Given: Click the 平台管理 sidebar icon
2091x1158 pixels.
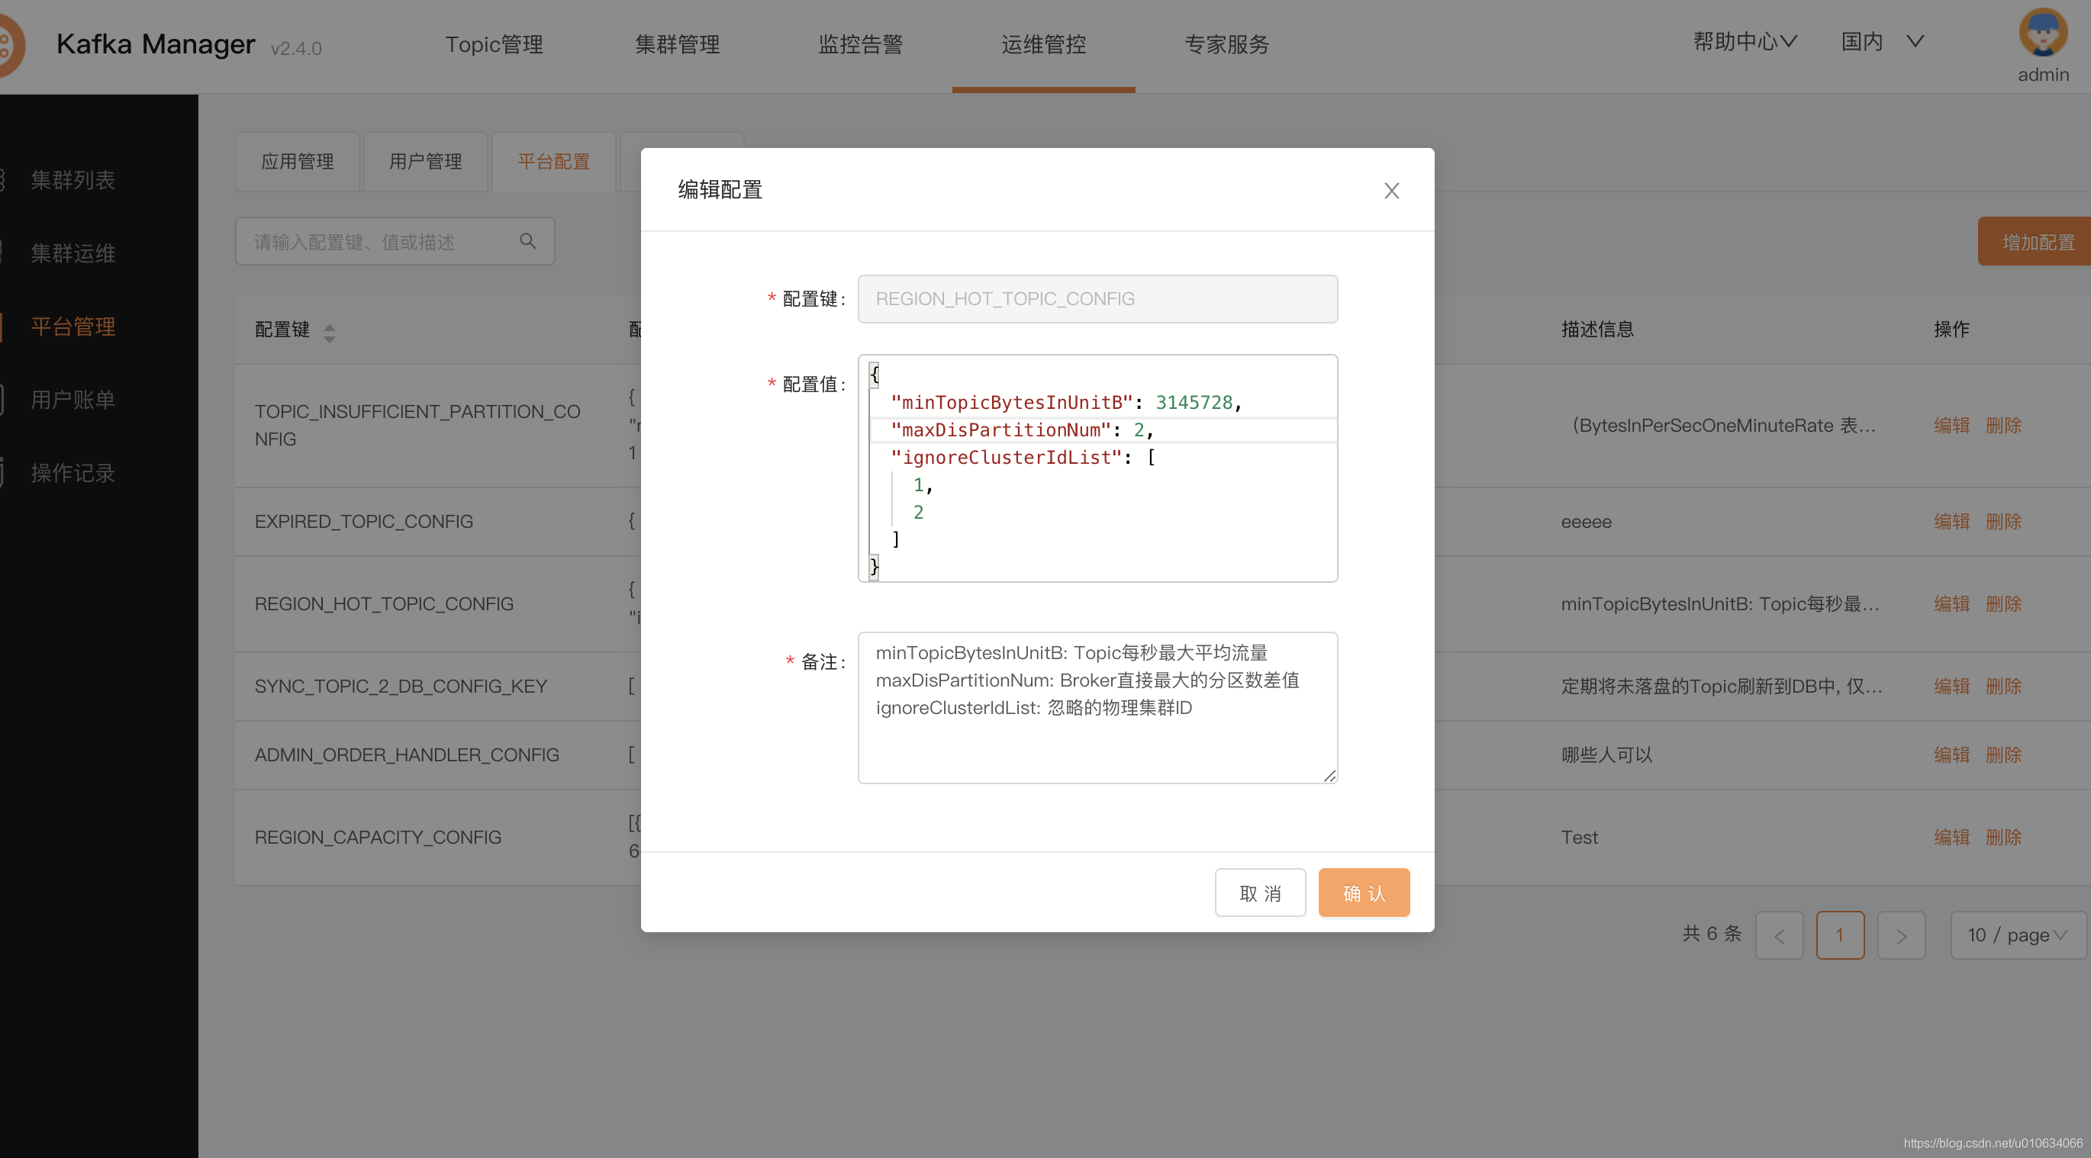Looking at the screenshot, I should coord(2,326).
